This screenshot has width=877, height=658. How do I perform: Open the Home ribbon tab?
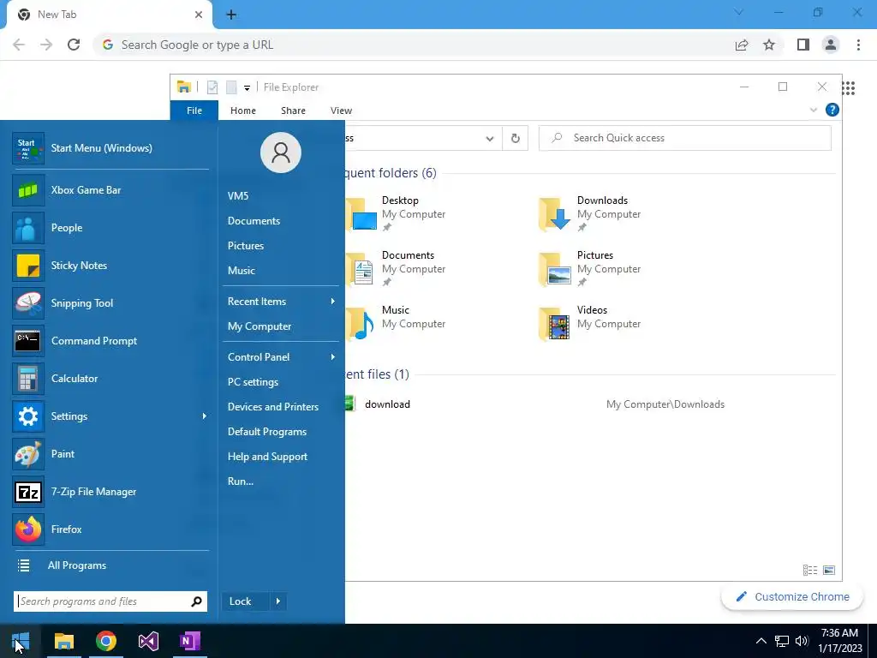pos(242,111)
